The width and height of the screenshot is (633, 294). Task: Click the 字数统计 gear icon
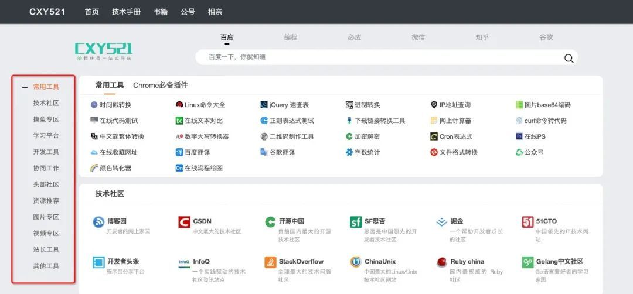click(x=349, y=152)
